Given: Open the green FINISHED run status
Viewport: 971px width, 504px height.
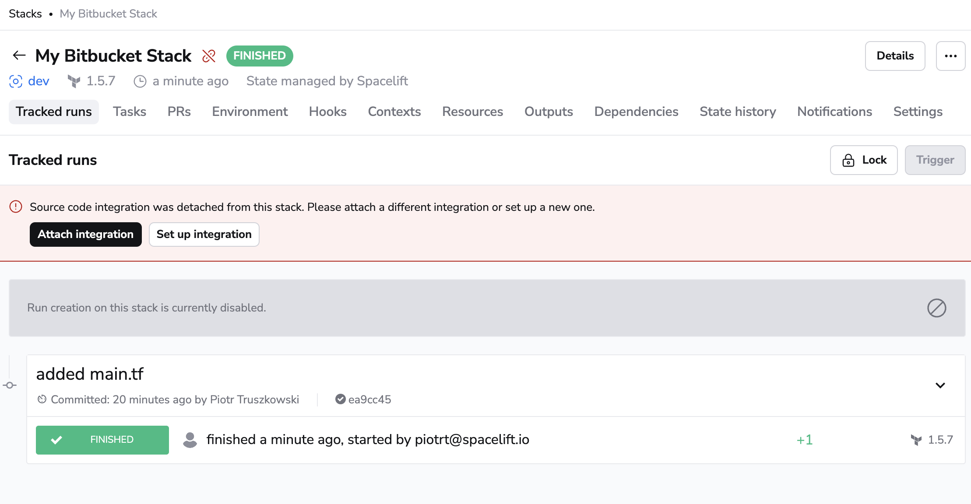Looking at the screenshot, I should point(102,440).
